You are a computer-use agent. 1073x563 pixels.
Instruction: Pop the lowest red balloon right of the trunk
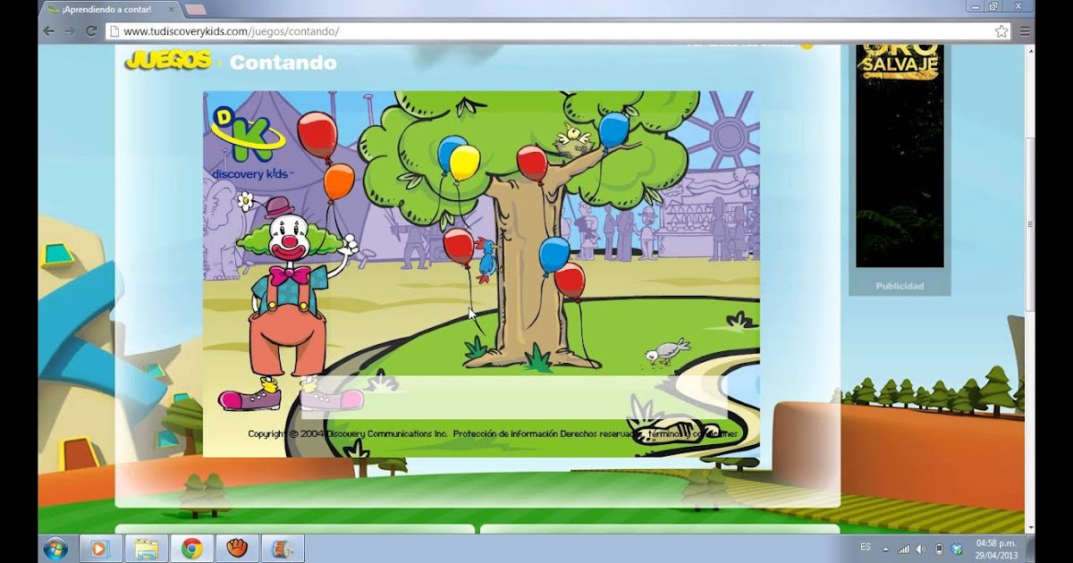570,281
